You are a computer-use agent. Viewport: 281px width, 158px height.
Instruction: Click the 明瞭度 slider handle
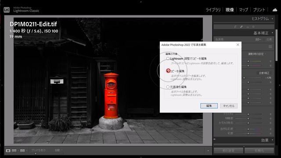(248, 118)
